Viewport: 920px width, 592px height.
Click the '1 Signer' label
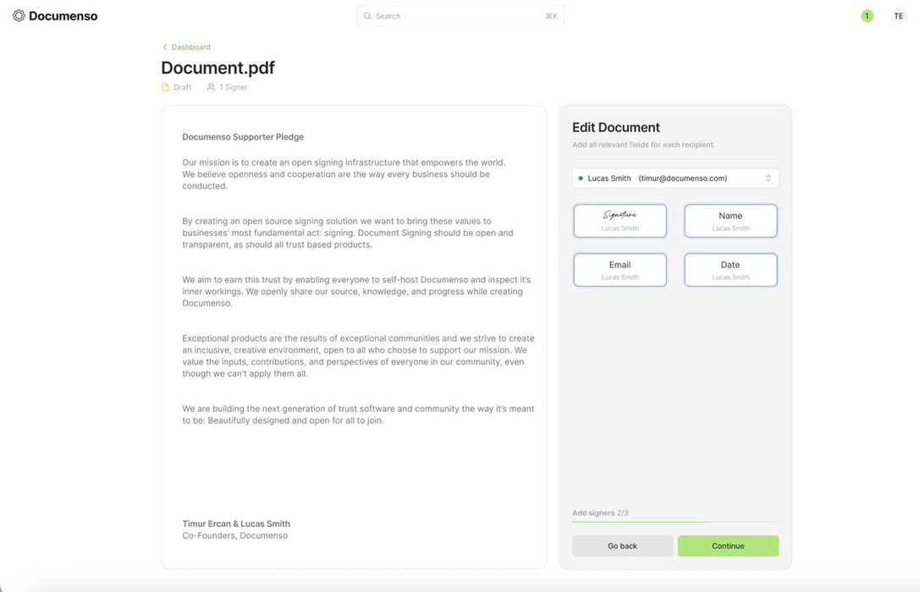click(234, 87)
